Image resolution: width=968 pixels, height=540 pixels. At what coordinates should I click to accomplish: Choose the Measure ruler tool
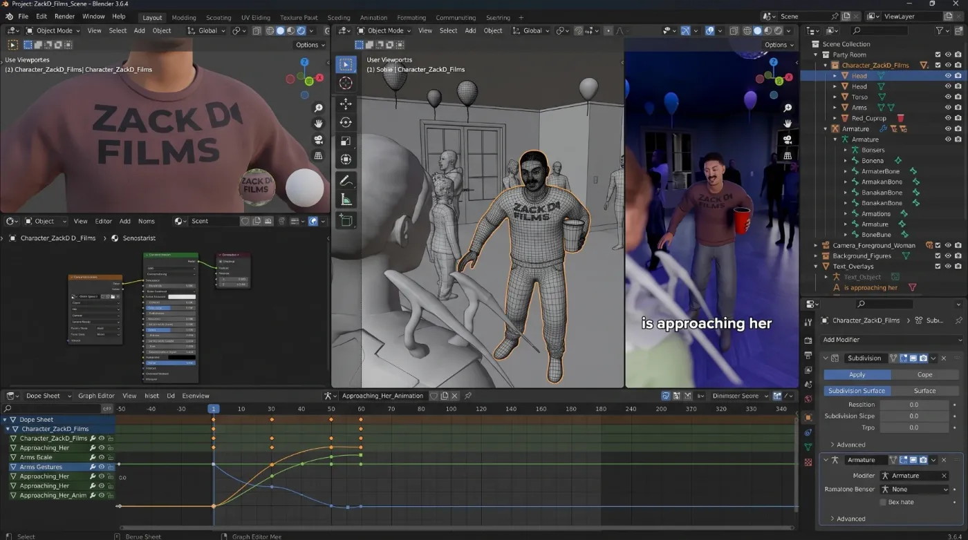click(x=346, y=200)
